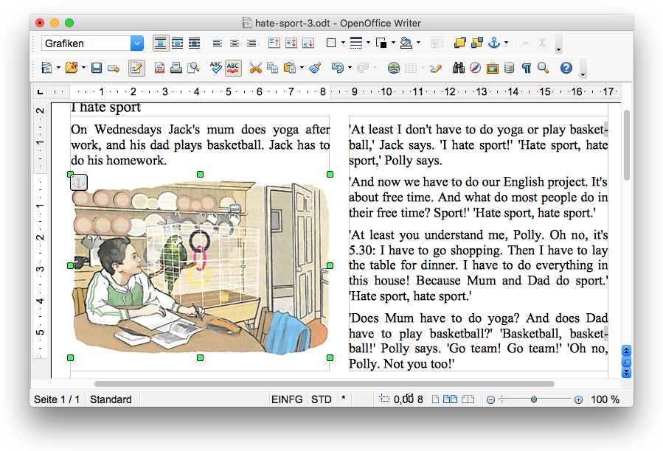Image resolution: width=663 pixels, height=451 pixels.
Task: Bring the image to front
Action: click(459, 43)
